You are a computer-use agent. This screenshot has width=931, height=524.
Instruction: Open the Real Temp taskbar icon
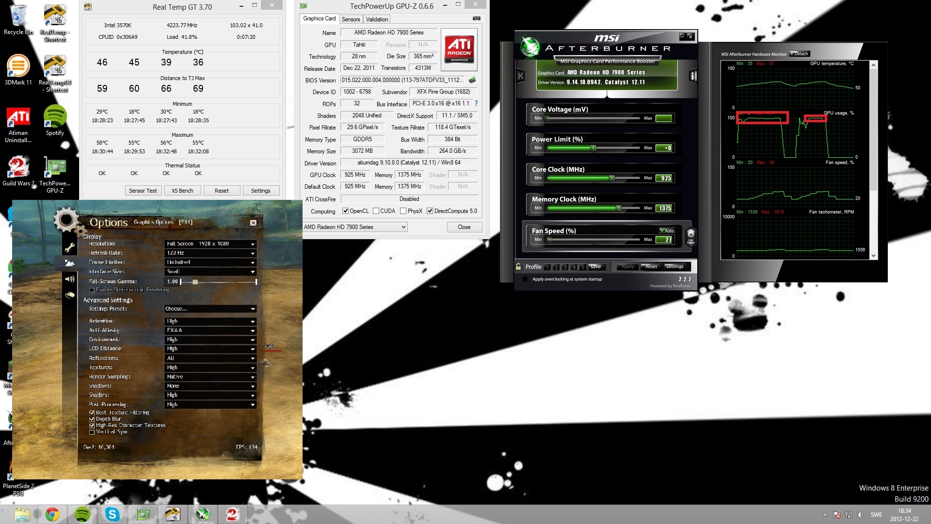click(x=173, y=514)
